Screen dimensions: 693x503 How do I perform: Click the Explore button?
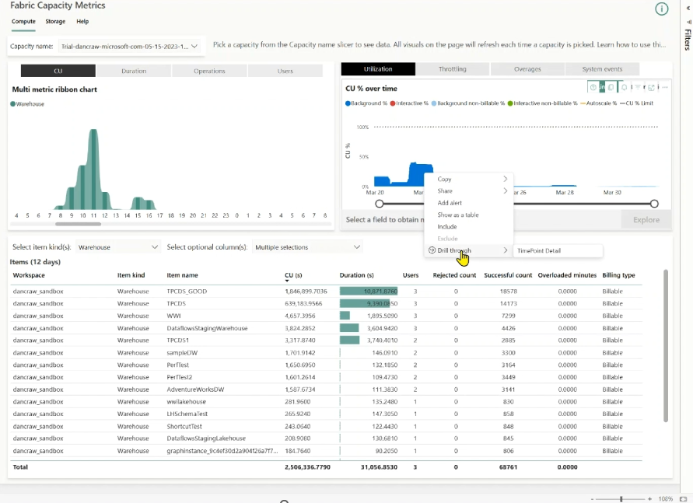click(646, 220)
